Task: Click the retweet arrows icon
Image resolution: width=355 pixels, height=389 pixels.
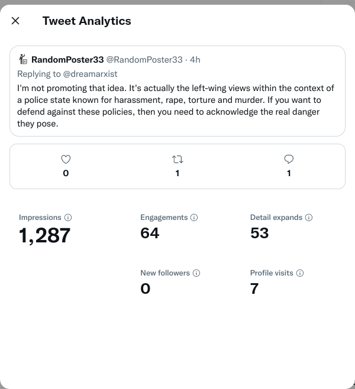Action: 177,159
